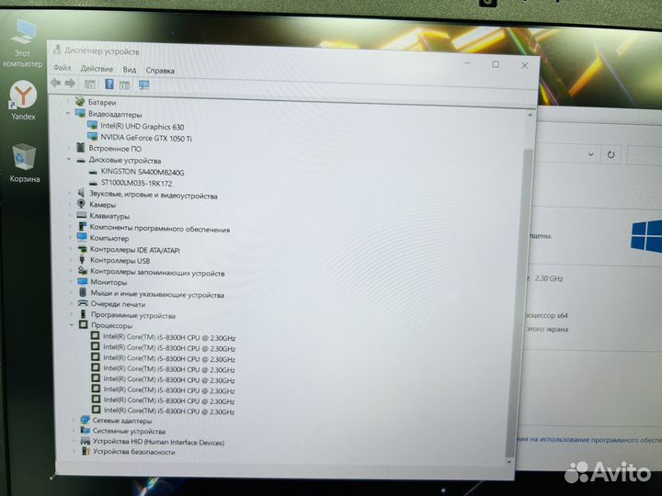The width and height of the screenshot is (662, 496).
Task: Click the Мыши mouse category icon
Action: [x=83, y=292]
